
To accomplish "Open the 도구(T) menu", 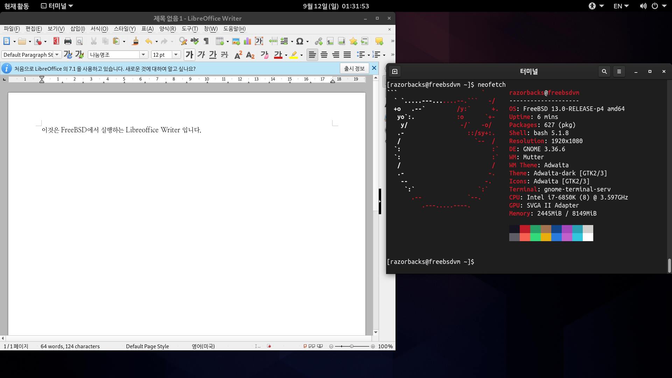I will 190,29.
